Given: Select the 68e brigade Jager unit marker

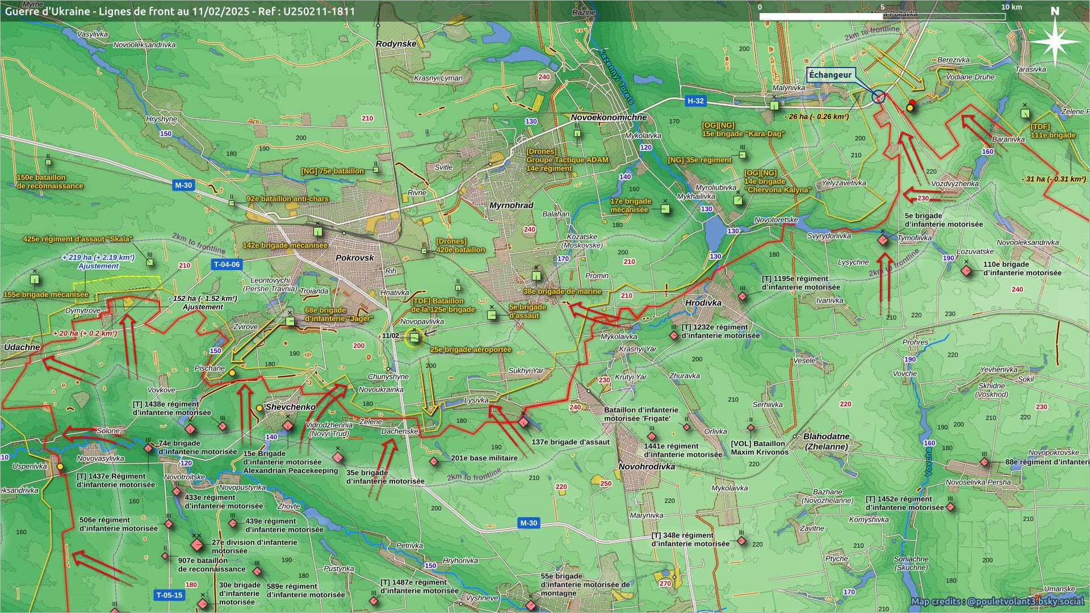Looking at the screenshot, I should (x=290, y=321).
